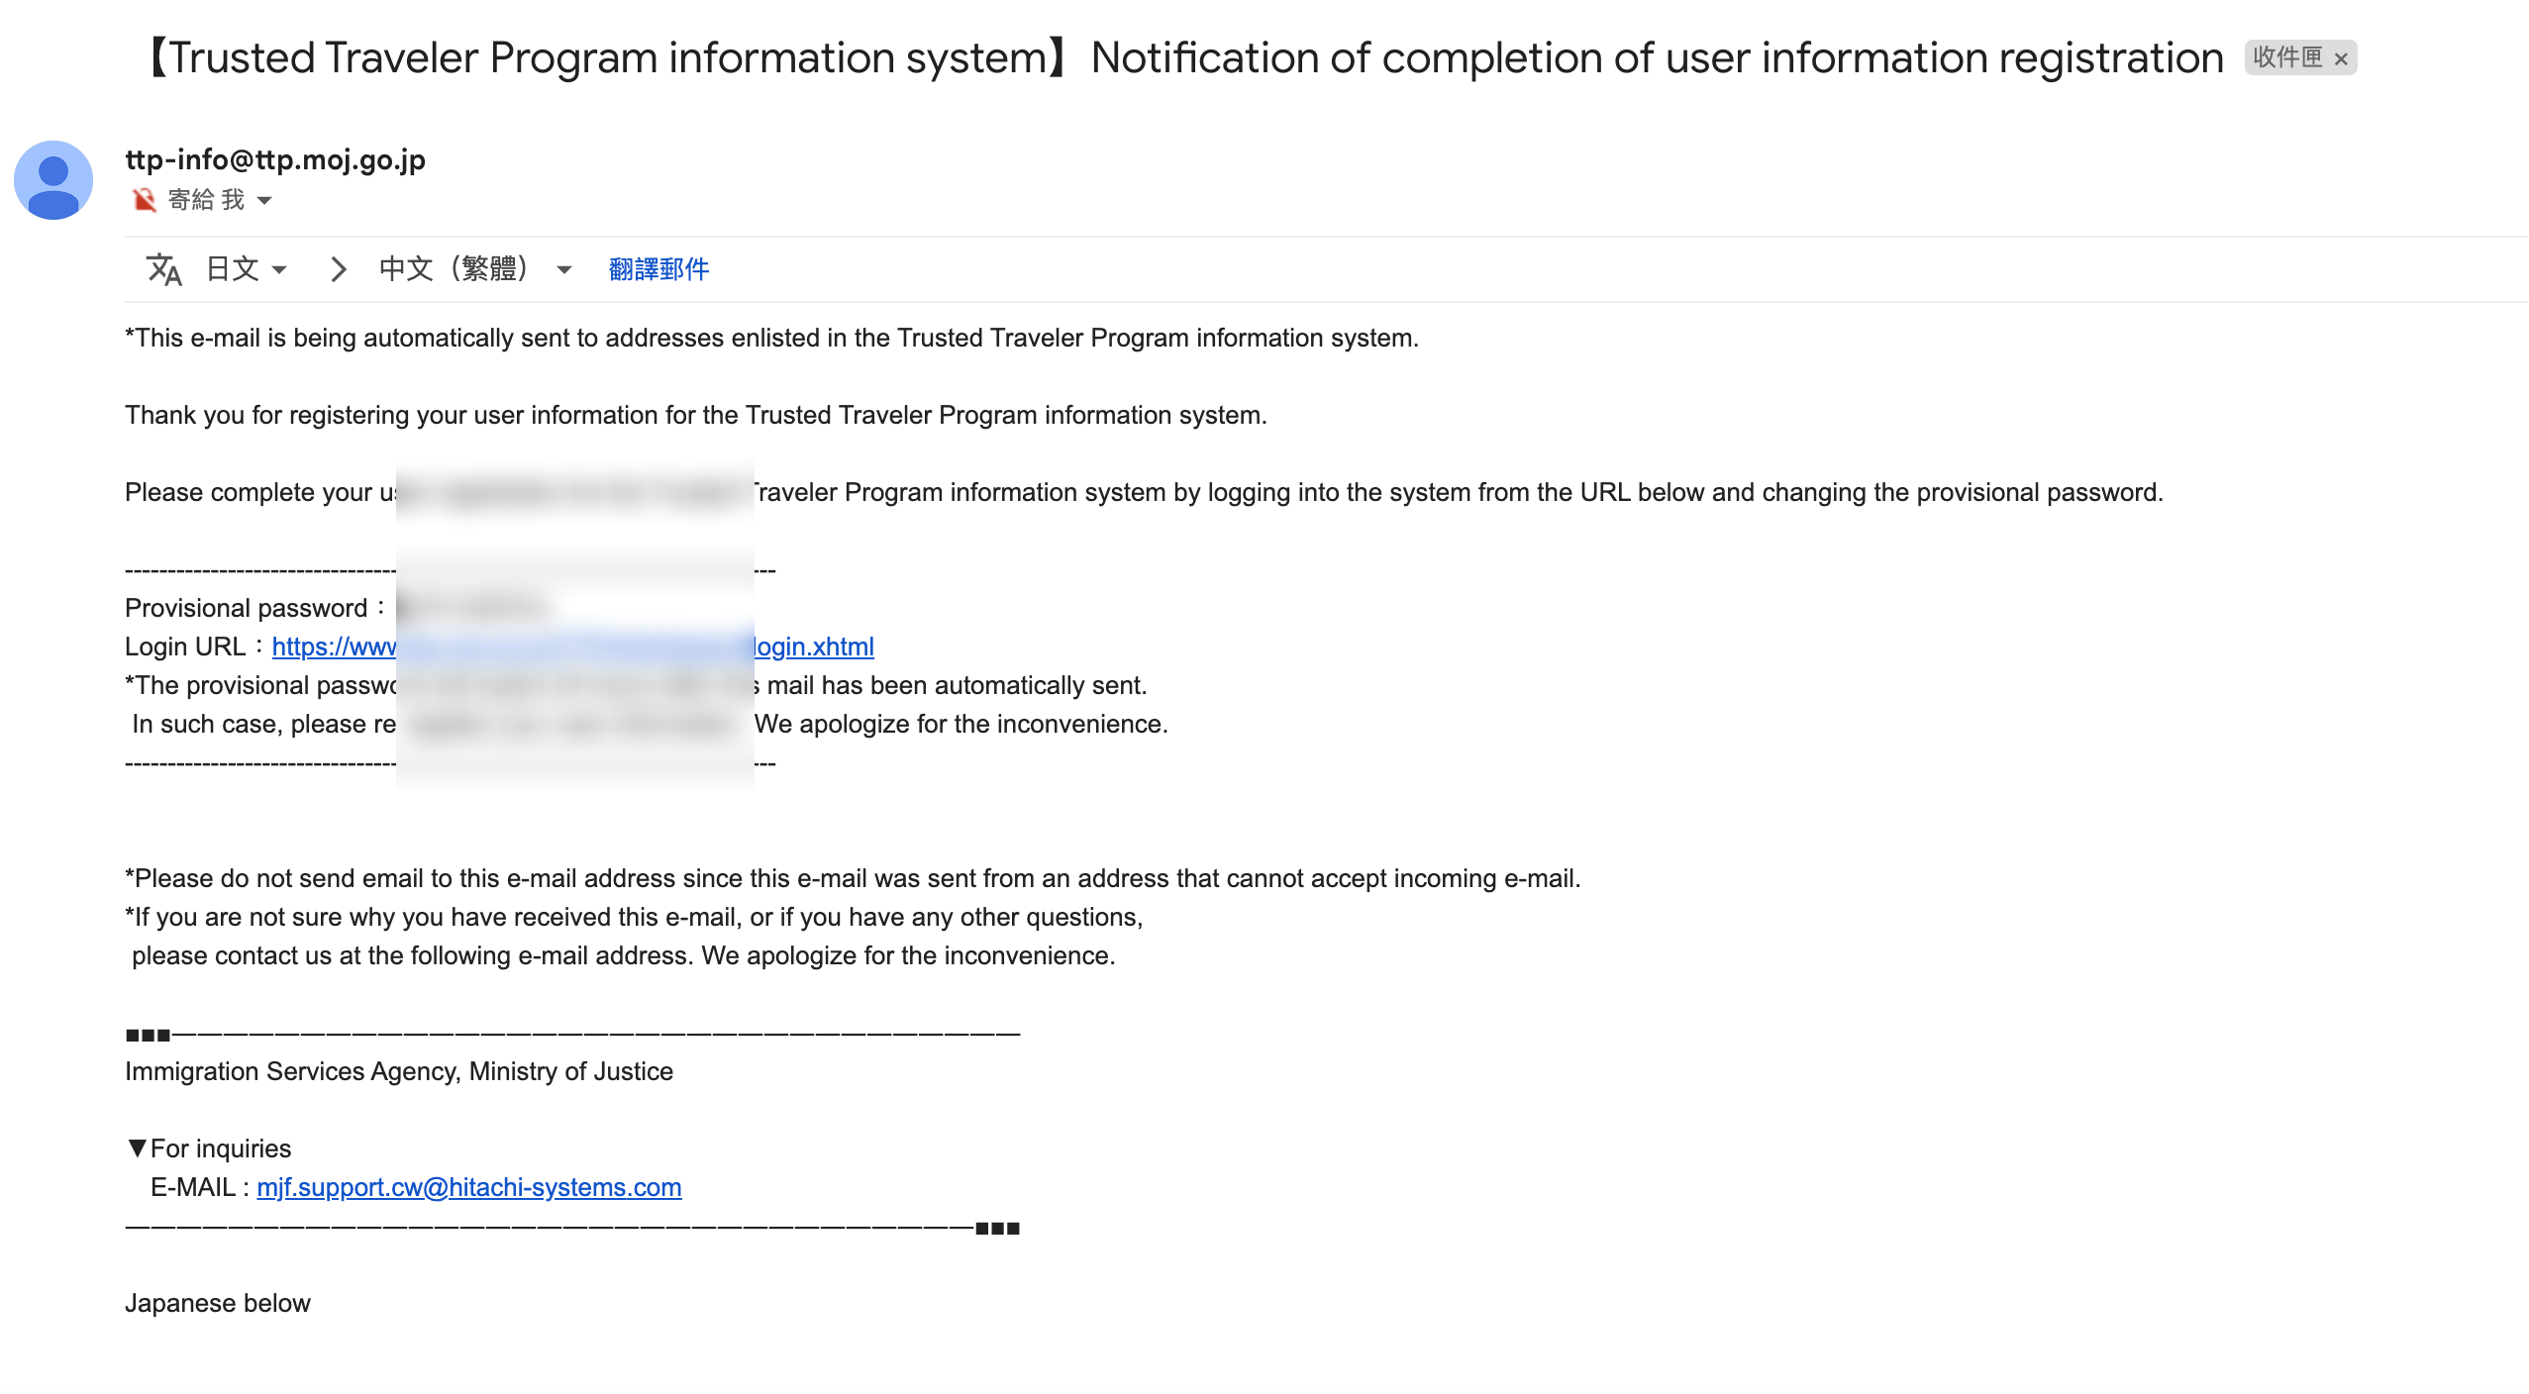Image resolution: width=2529 pixels, height=1394 pixels.
Task: Click the 'Thank you for registering' sentence
Action: click(x=696, y=415)
